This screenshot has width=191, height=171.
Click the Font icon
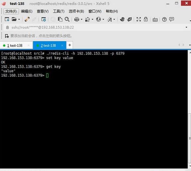[110, 19]
